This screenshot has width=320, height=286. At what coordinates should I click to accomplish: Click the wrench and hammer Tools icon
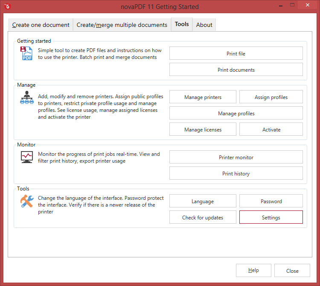27,201
